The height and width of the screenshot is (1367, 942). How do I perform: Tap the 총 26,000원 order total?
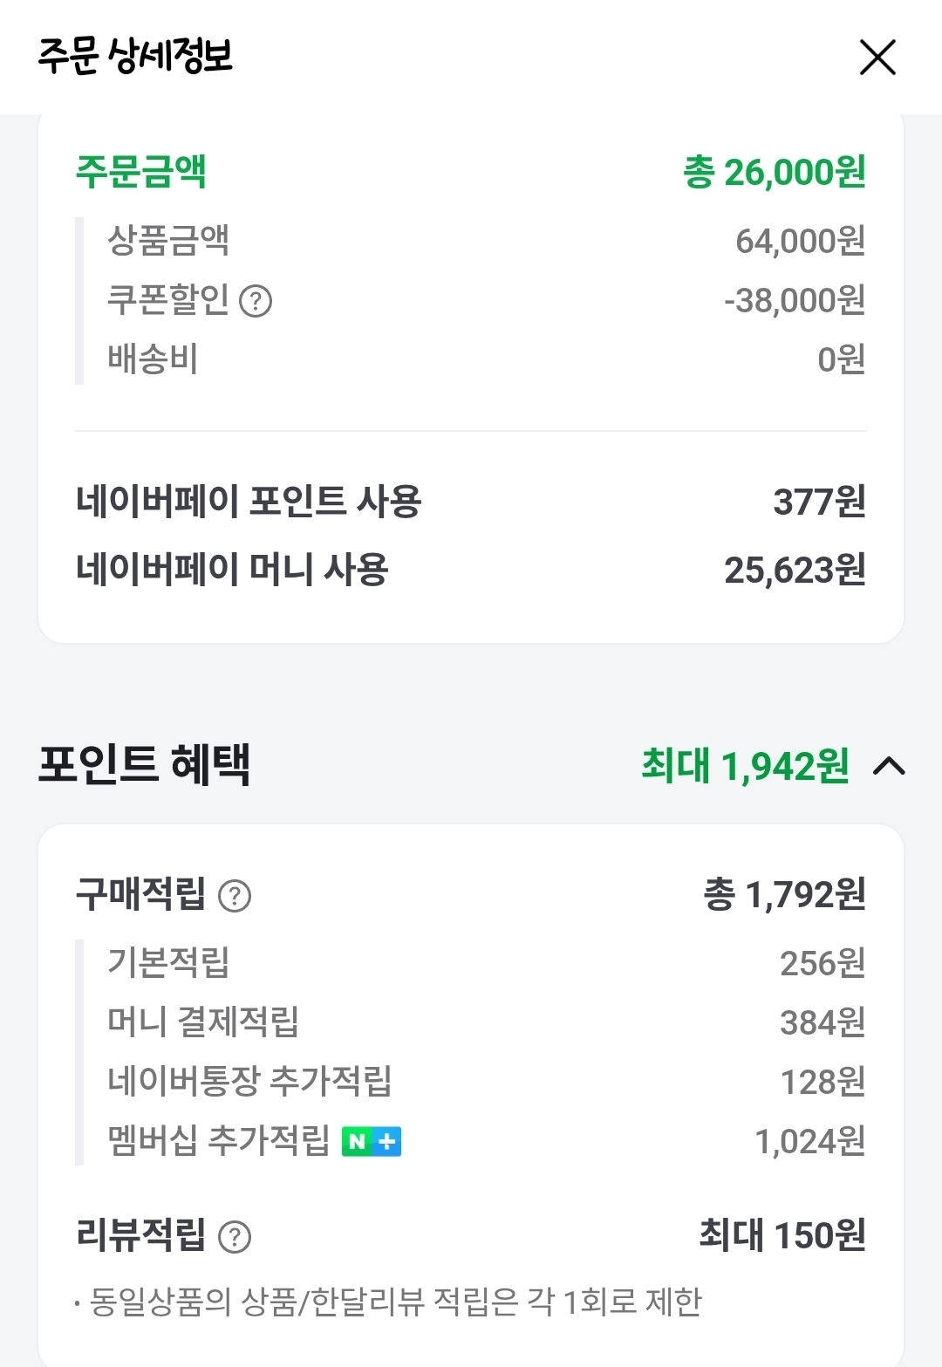point(775,172)
